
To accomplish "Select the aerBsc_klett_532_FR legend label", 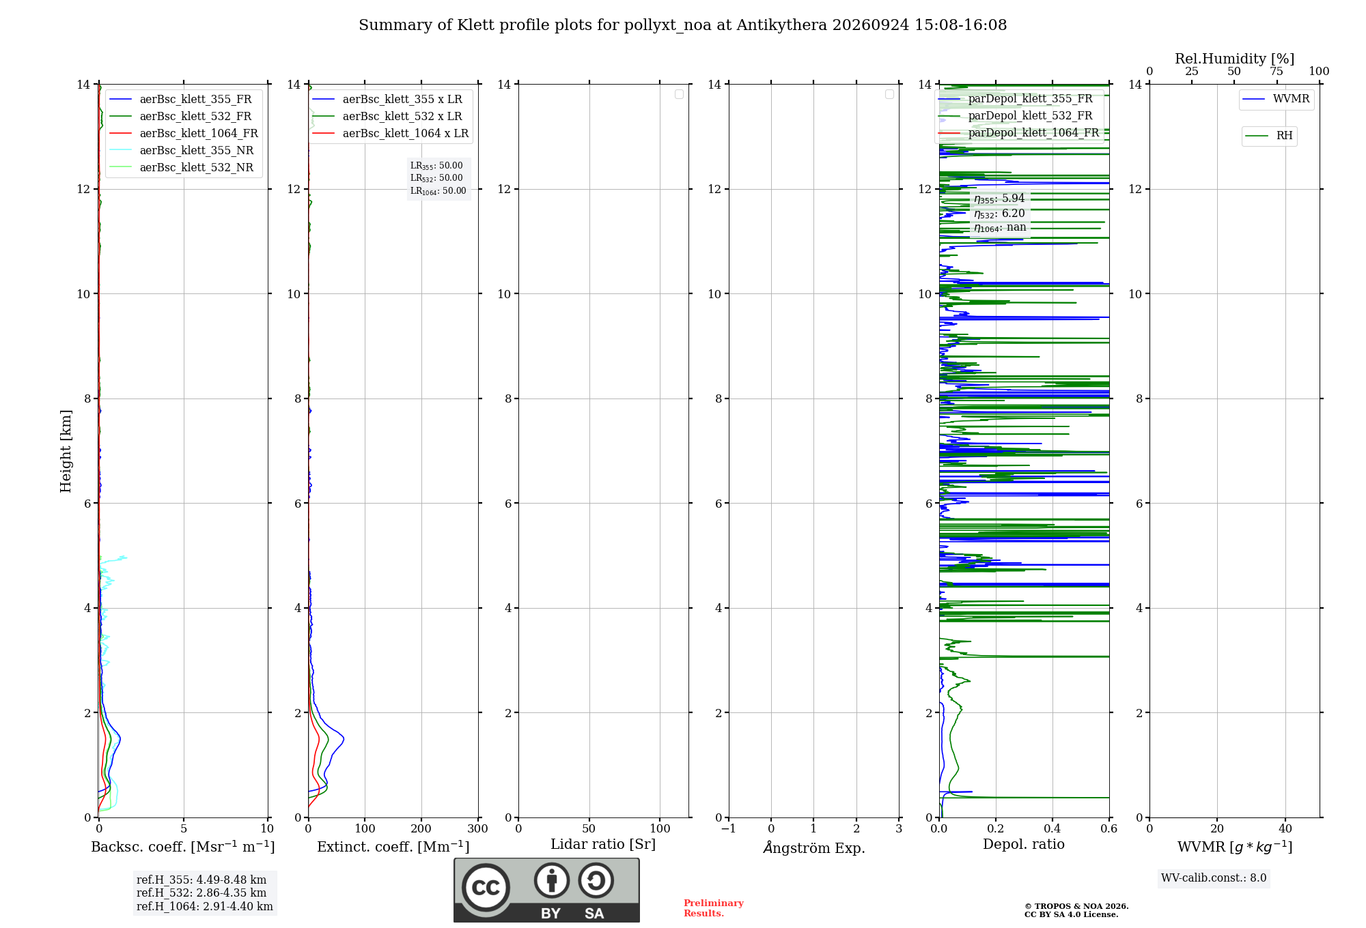I will (x=195, y=117).
